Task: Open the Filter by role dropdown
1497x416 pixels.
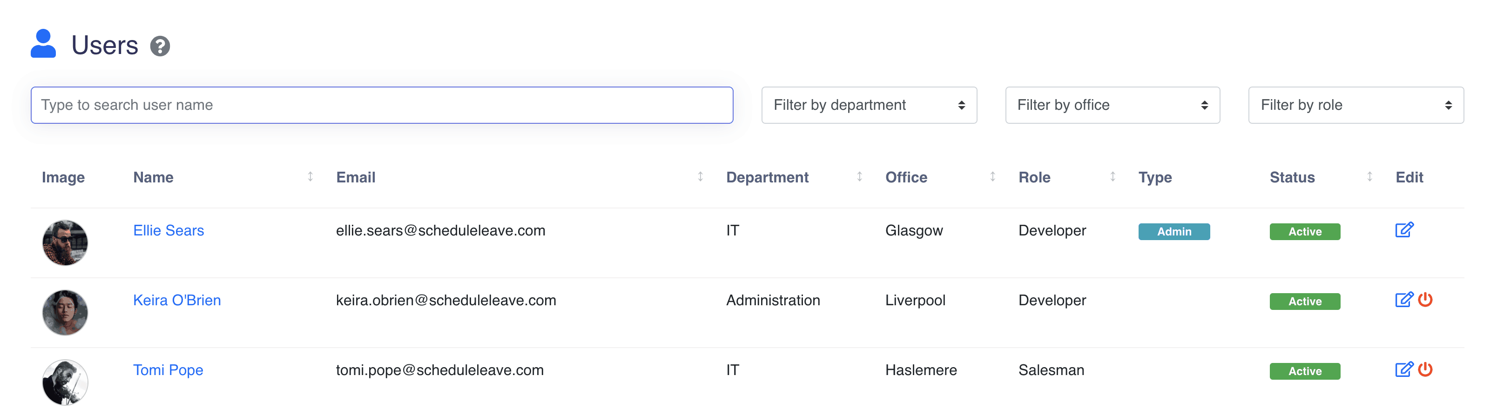Action: click(1355, 105)
